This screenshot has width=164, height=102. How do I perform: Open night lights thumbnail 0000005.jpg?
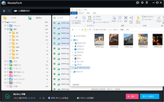(x=157, y=39)
